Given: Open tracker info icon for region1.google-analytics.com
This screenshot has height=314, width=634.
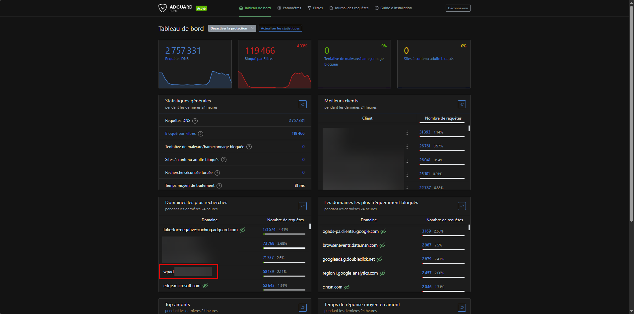Looking at the screenshot, I should 383,273.
